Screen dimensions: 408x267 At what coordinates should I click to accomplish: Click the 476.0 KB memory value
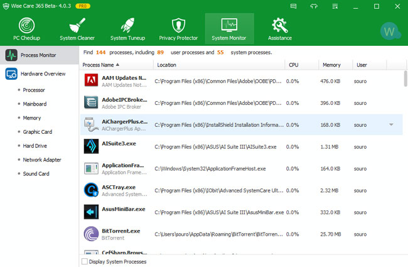(330, 81)
